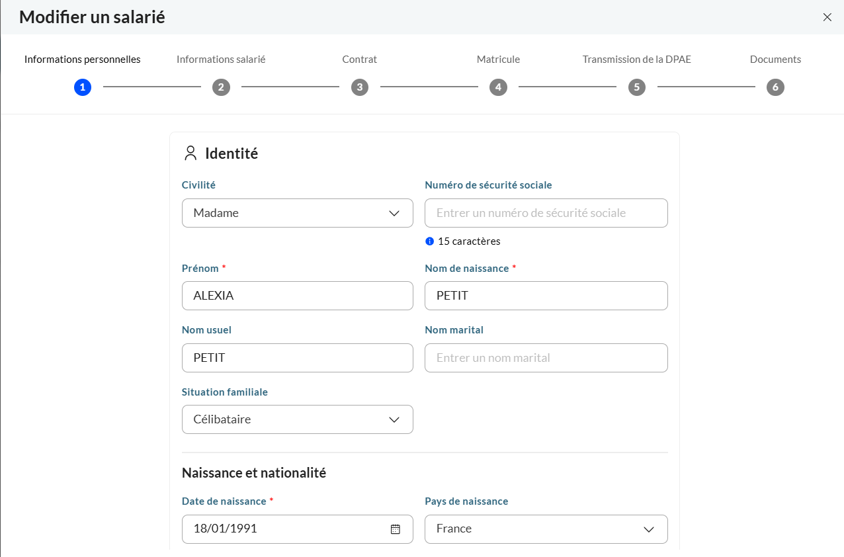Click the Date de naissance field
This screenshot has height=557, width=844.
click(284, 529)
